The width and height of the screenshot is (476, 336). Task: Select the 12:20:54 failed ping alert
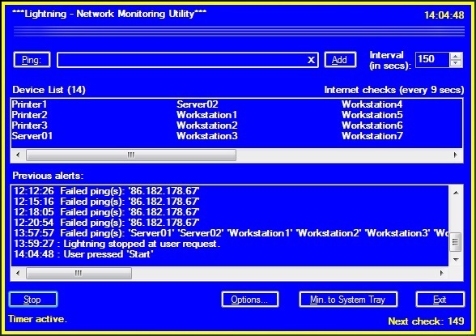(x=107, y=223)
